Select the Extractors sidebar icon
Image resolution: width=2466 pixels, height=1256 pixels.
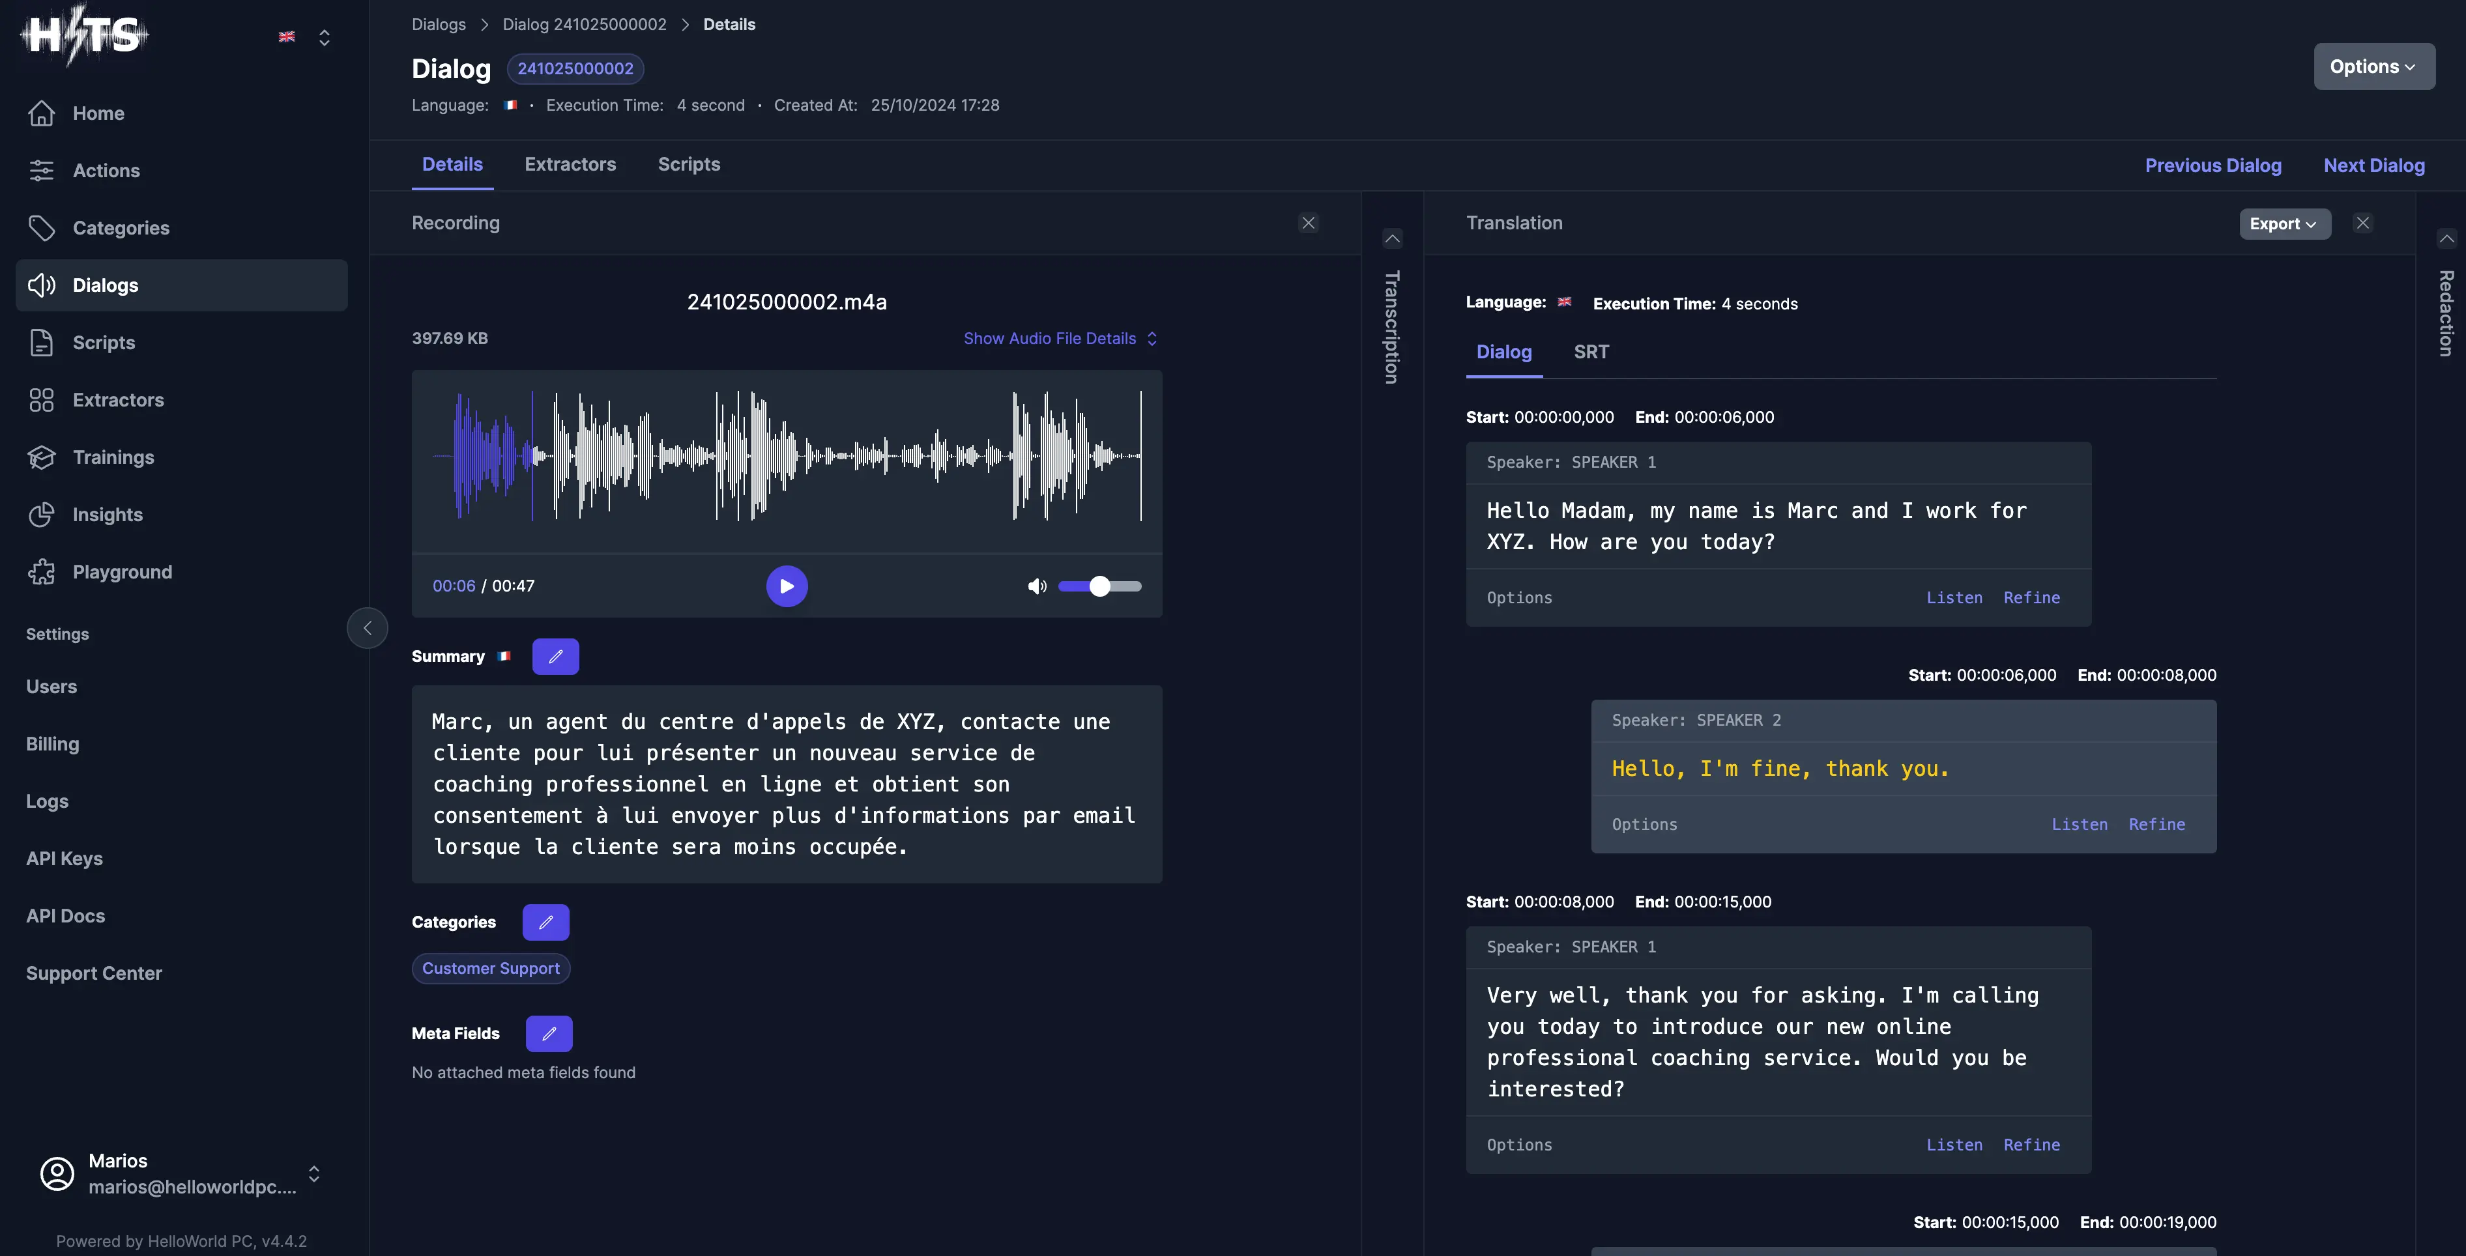42,400
